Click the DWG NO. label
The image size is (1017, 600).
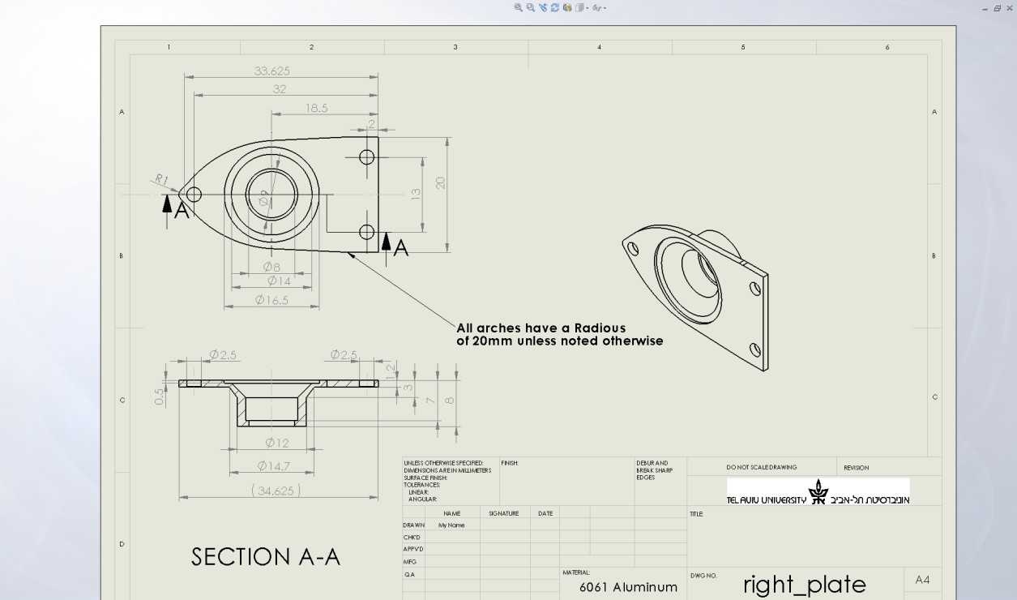(703, 576)
